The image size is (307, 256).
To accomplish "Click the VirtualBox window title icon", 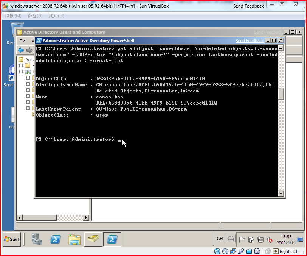I will click(5, 6).
